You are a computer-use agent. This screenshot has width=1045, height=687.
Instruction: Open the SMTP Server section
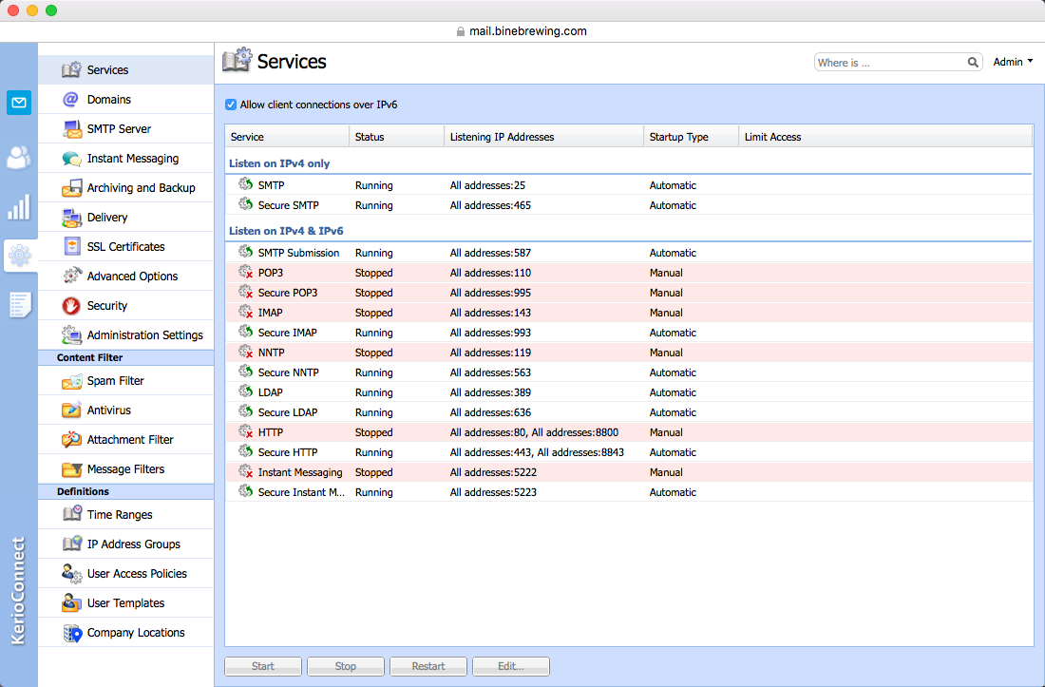(x=119, y=129)
